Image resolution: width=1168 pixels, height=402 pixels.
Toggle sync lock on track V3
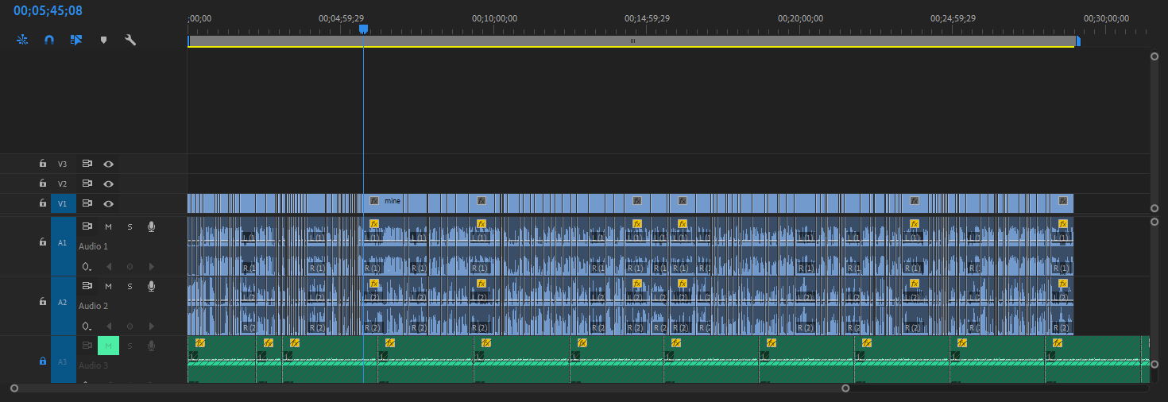pyautogui.click(x=87, y=164)
